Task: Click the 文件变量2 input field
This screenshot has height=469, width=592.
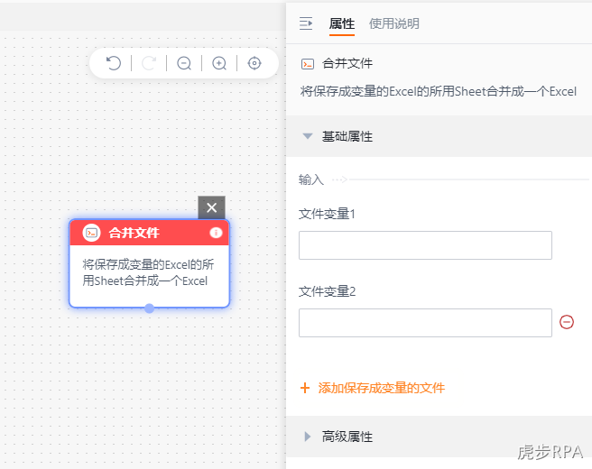Action: pyautogui.click(x=425, y=323)
